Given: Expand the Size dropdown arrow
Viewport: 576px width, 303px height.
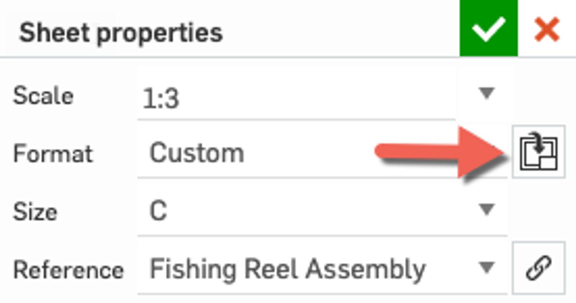Looking at the screenshot, I should pos(487,209).
